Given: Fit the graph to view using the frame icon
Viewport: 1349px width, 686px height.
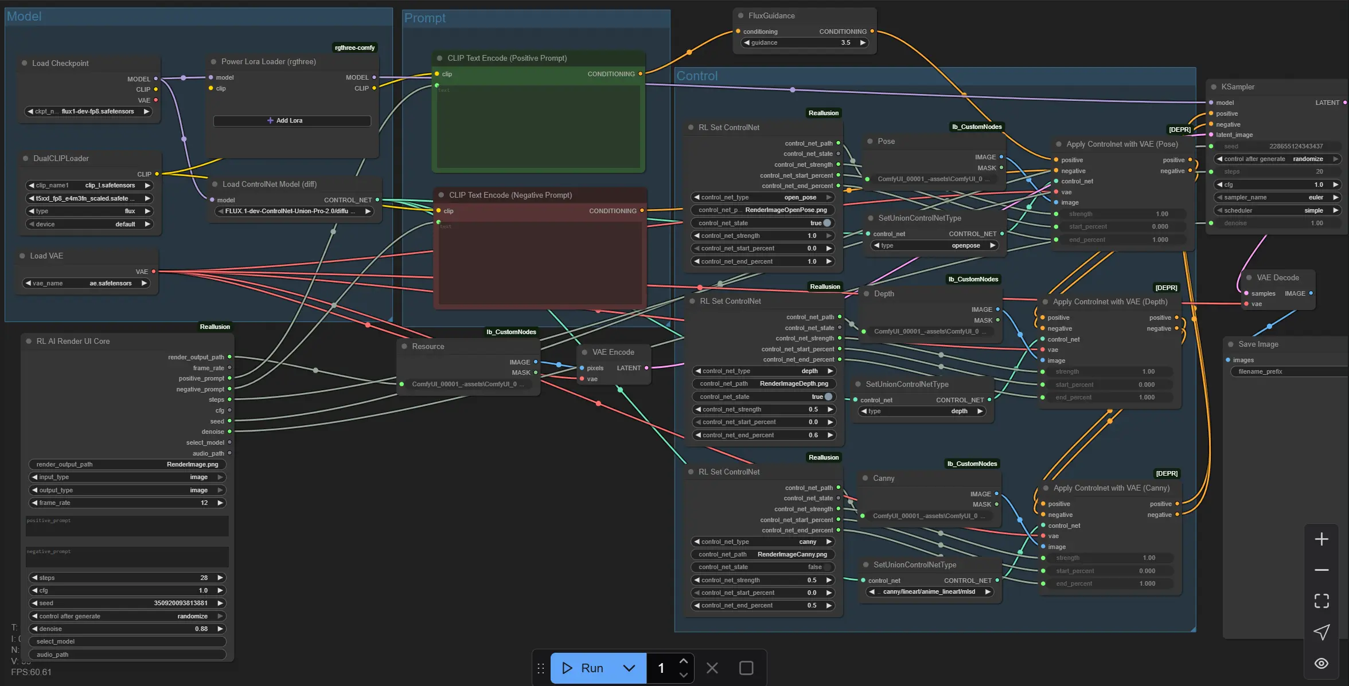Looking at the screenshot, I should pos(1321,601).
